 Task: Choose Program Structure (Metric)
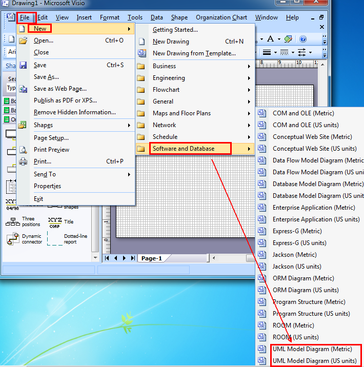coord(309,302)
